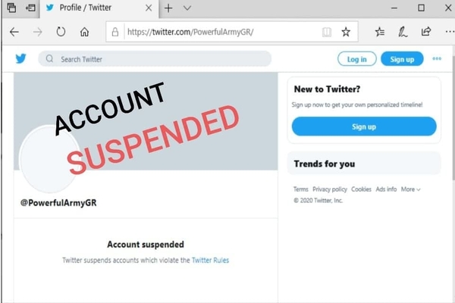Expand the More footer dropdown
This screenshot has width=455, height=303.
(410, 189)
